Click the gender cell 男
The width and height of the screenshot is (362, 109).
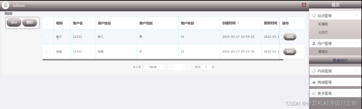pyautogui.click(x=141, y=37)
